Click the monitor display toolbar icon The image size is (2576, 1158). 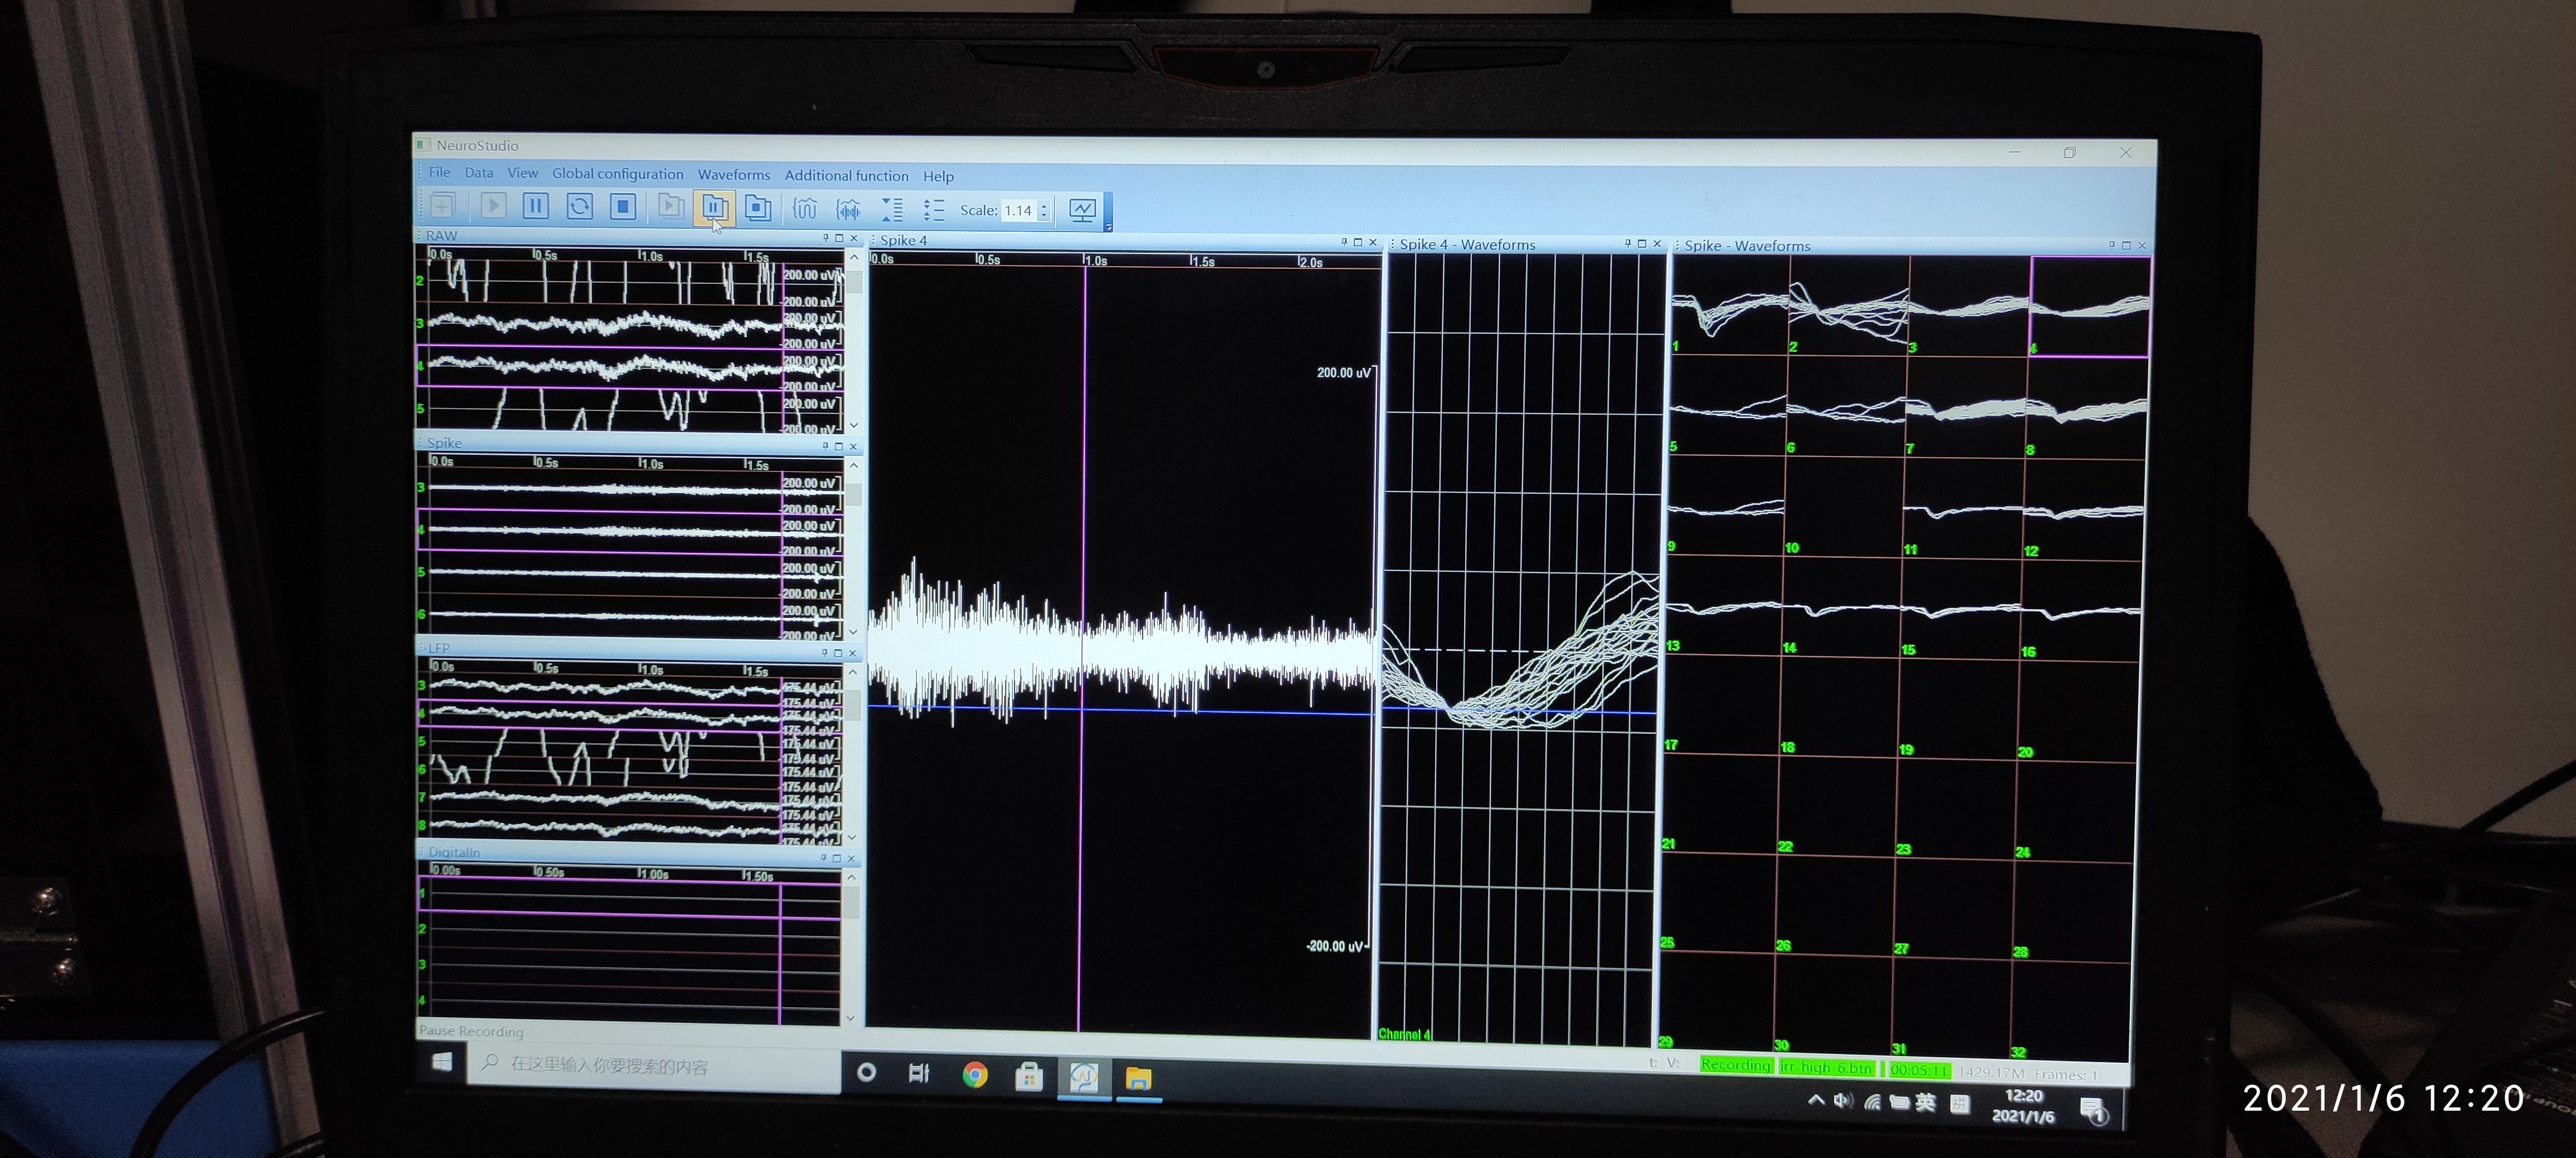pyautogui.click(x=1082, y=210)
